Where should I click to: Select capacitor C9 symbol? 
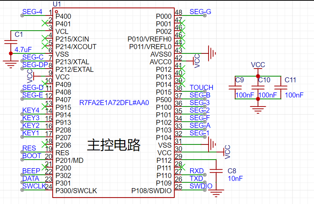pyautogui.click(x=235, y=87)
